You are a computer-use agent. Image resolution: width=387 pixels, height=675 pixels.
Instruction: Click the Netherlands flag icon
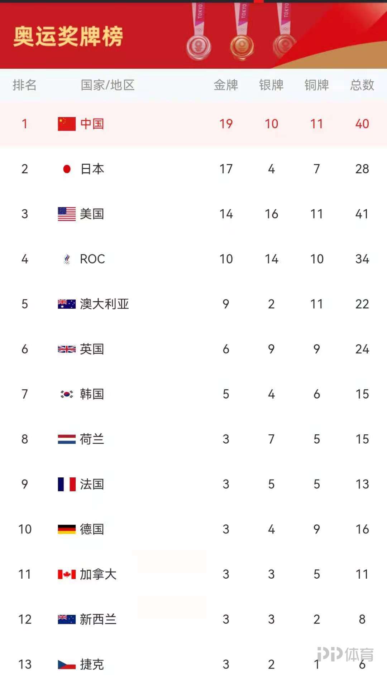coord(67,439)
